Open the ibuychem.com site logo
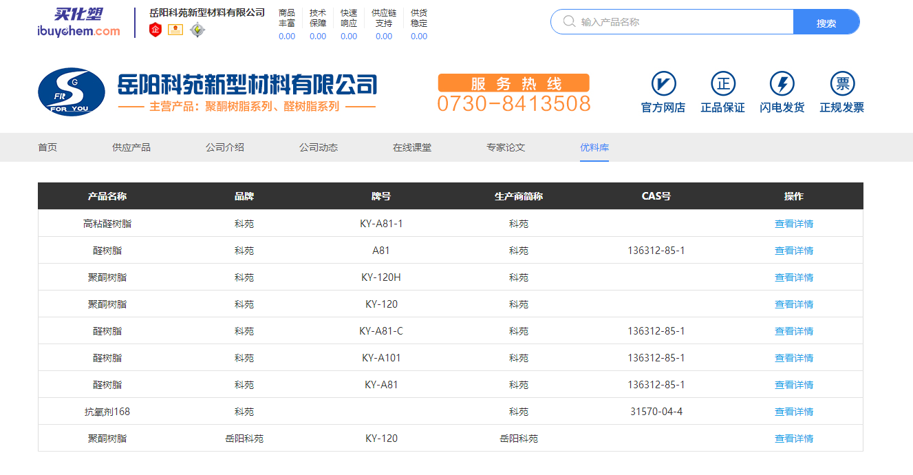Viewport: 913px width, 475px height. (x=78, y=23)
